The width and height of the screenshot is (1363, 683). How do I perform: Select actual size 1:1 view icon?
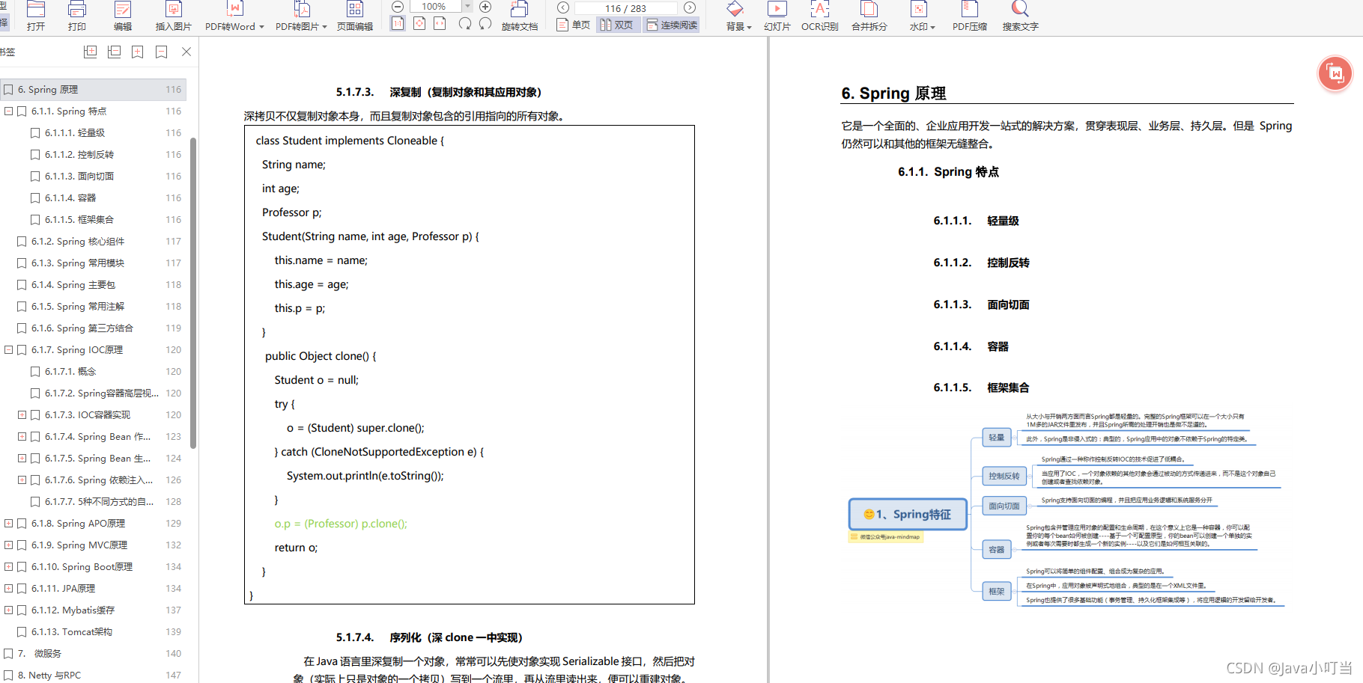pos(398,24)
